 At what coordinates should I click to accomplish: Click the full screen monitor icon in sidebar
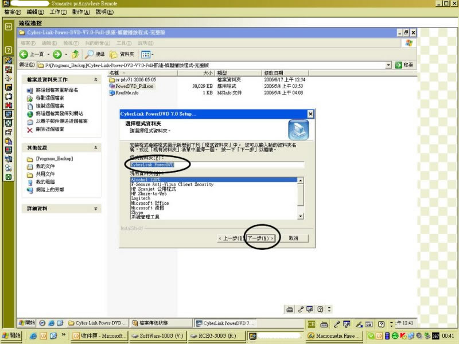[9, 114]
